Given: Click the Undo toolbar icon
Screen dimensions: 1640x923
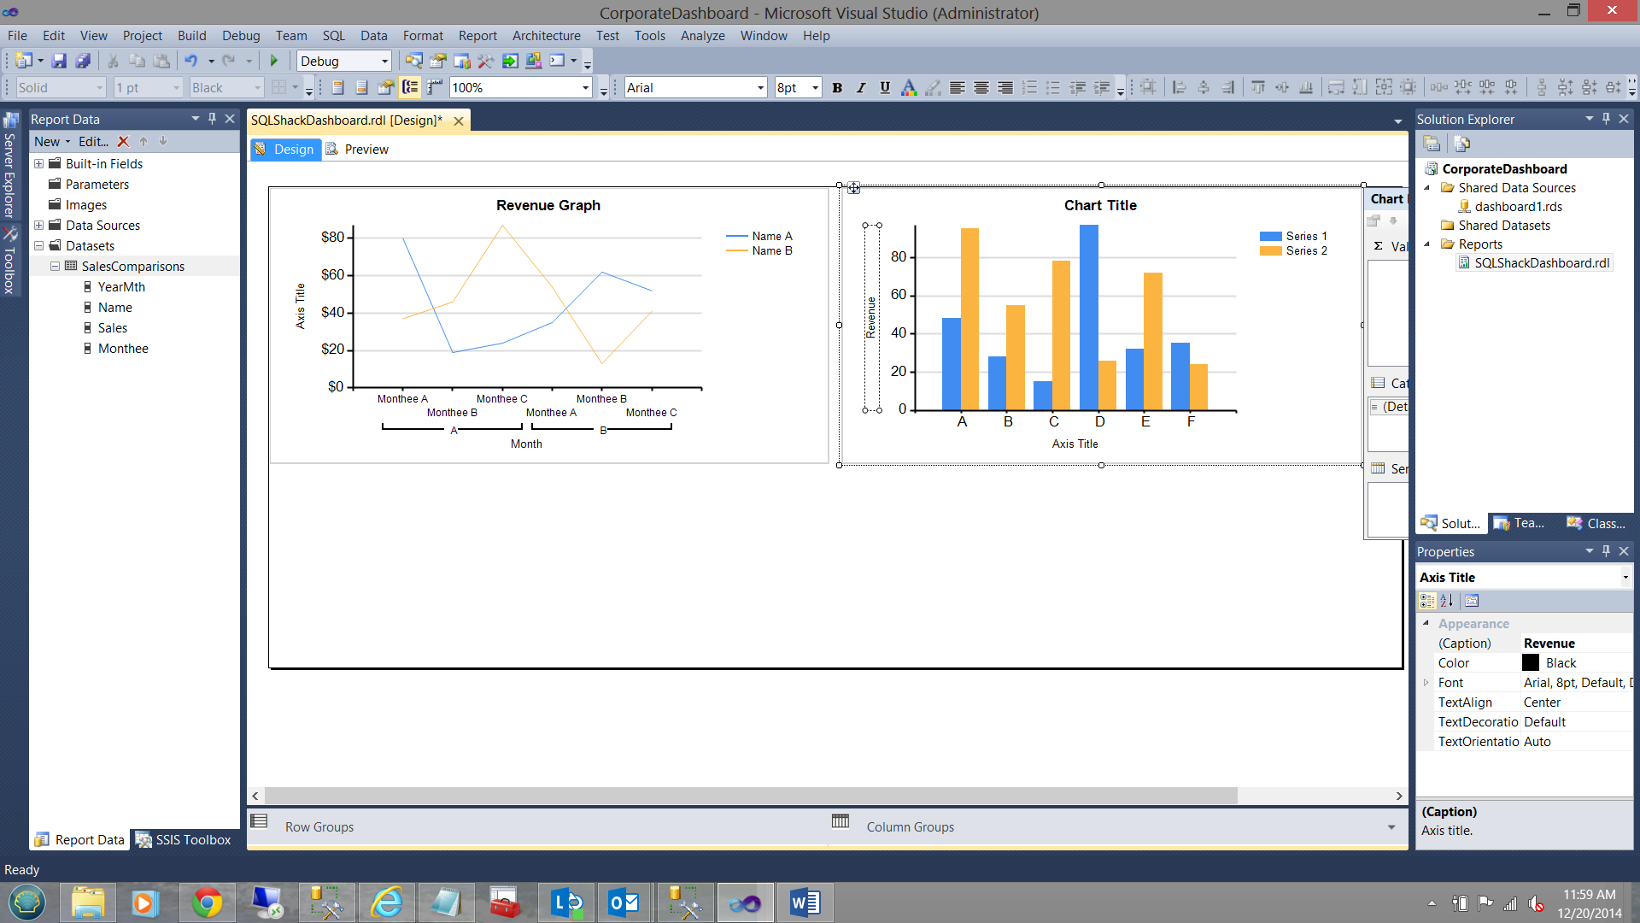Looking at the screenshot, I should [191, 61].
